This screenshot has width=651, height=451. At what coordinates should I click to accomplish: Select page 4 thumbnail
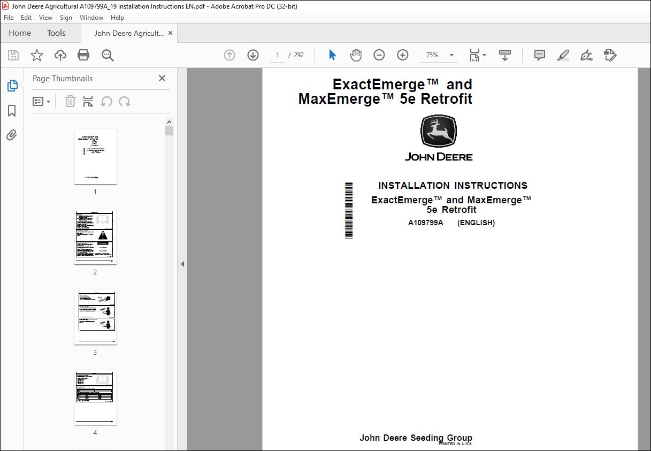95,397
